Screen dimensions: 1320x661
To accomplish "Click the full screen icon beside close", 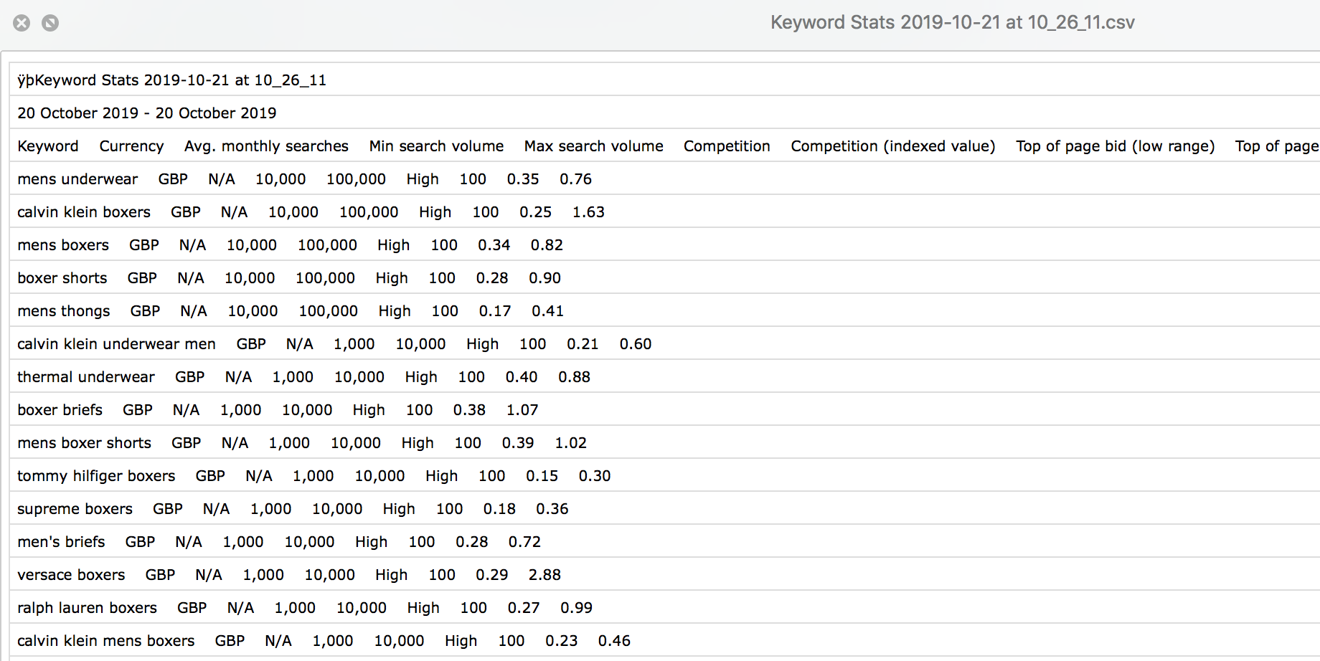I will [50, 23].
